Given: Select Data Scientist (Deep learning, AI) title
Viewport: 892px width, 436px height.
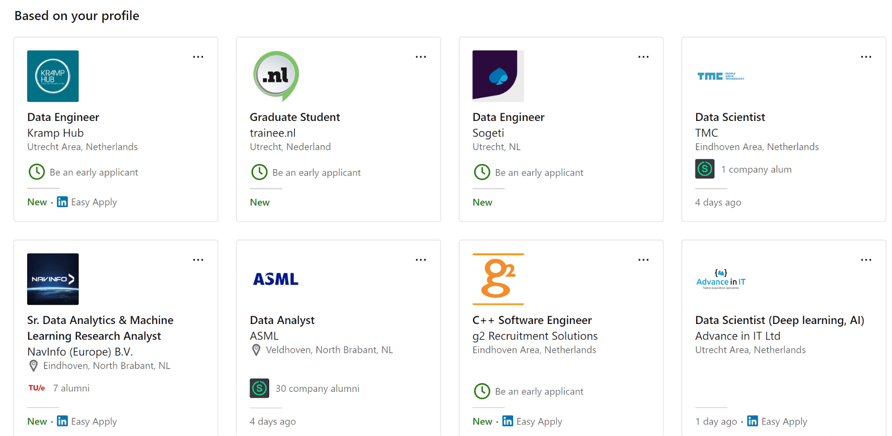Looking at the screenshot, I should click(x=779, y=320).
